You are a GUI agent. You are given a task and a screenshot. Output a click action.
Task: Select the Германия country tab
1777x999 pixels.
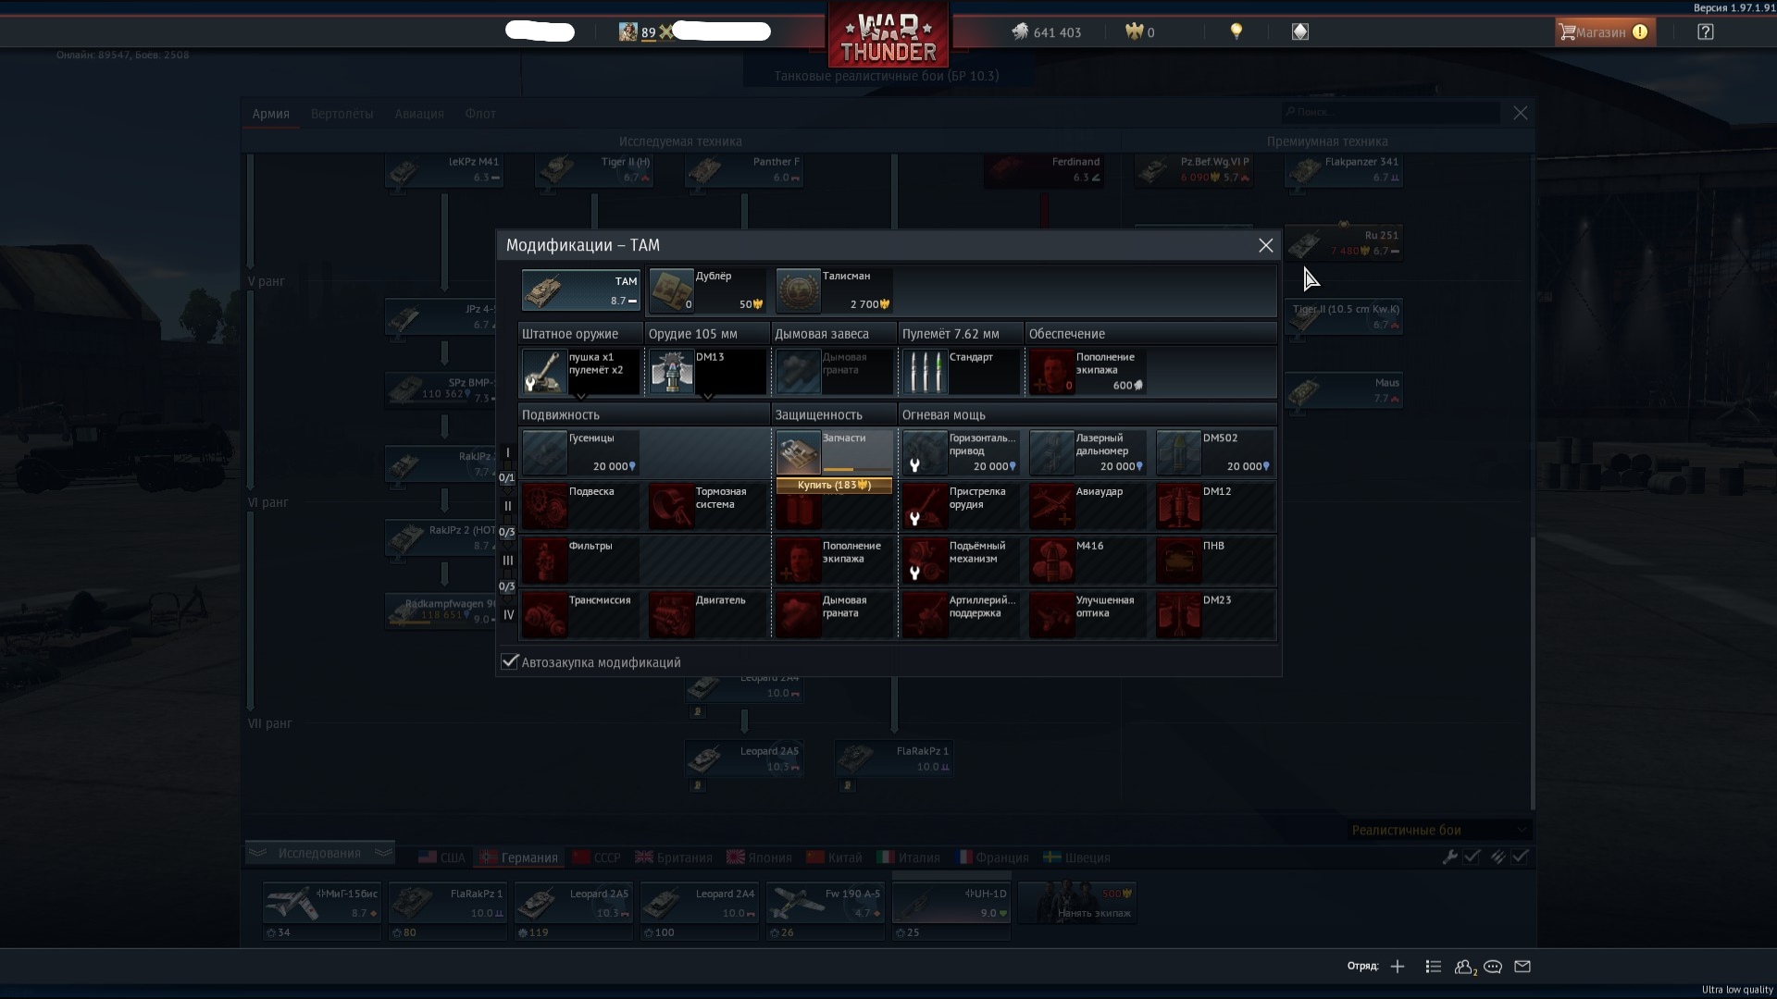point(519,857)
